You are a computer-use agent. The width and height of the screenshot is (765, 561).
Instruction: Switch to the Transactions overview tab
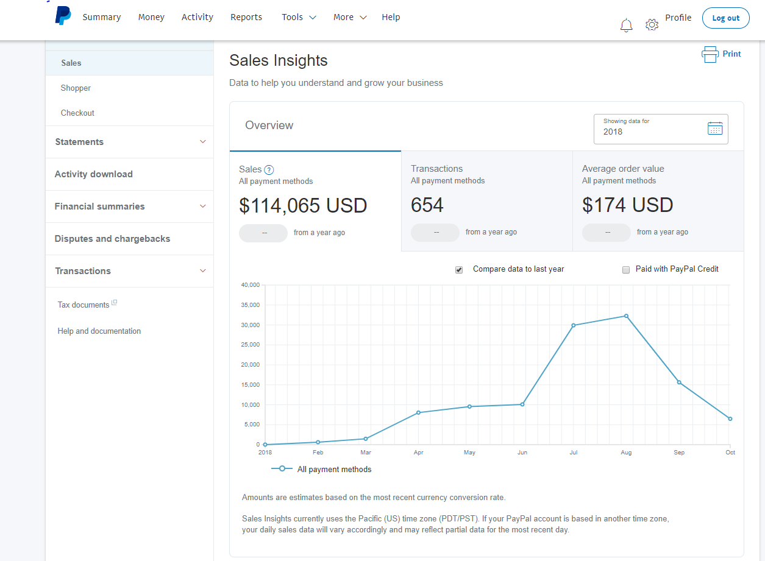pyautogui.click(x=487, y=201)
